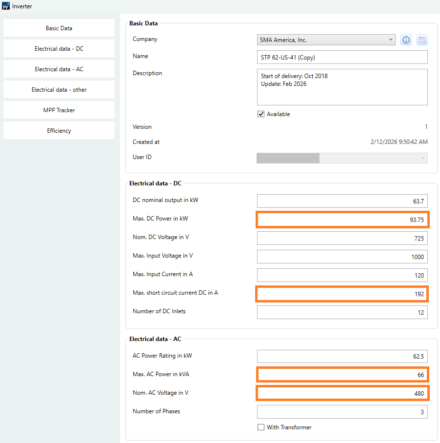The height and width of the screenshot is (443, 440).
Task: Enable the With Transformer checkbox
Action: [x=261, y=427]
